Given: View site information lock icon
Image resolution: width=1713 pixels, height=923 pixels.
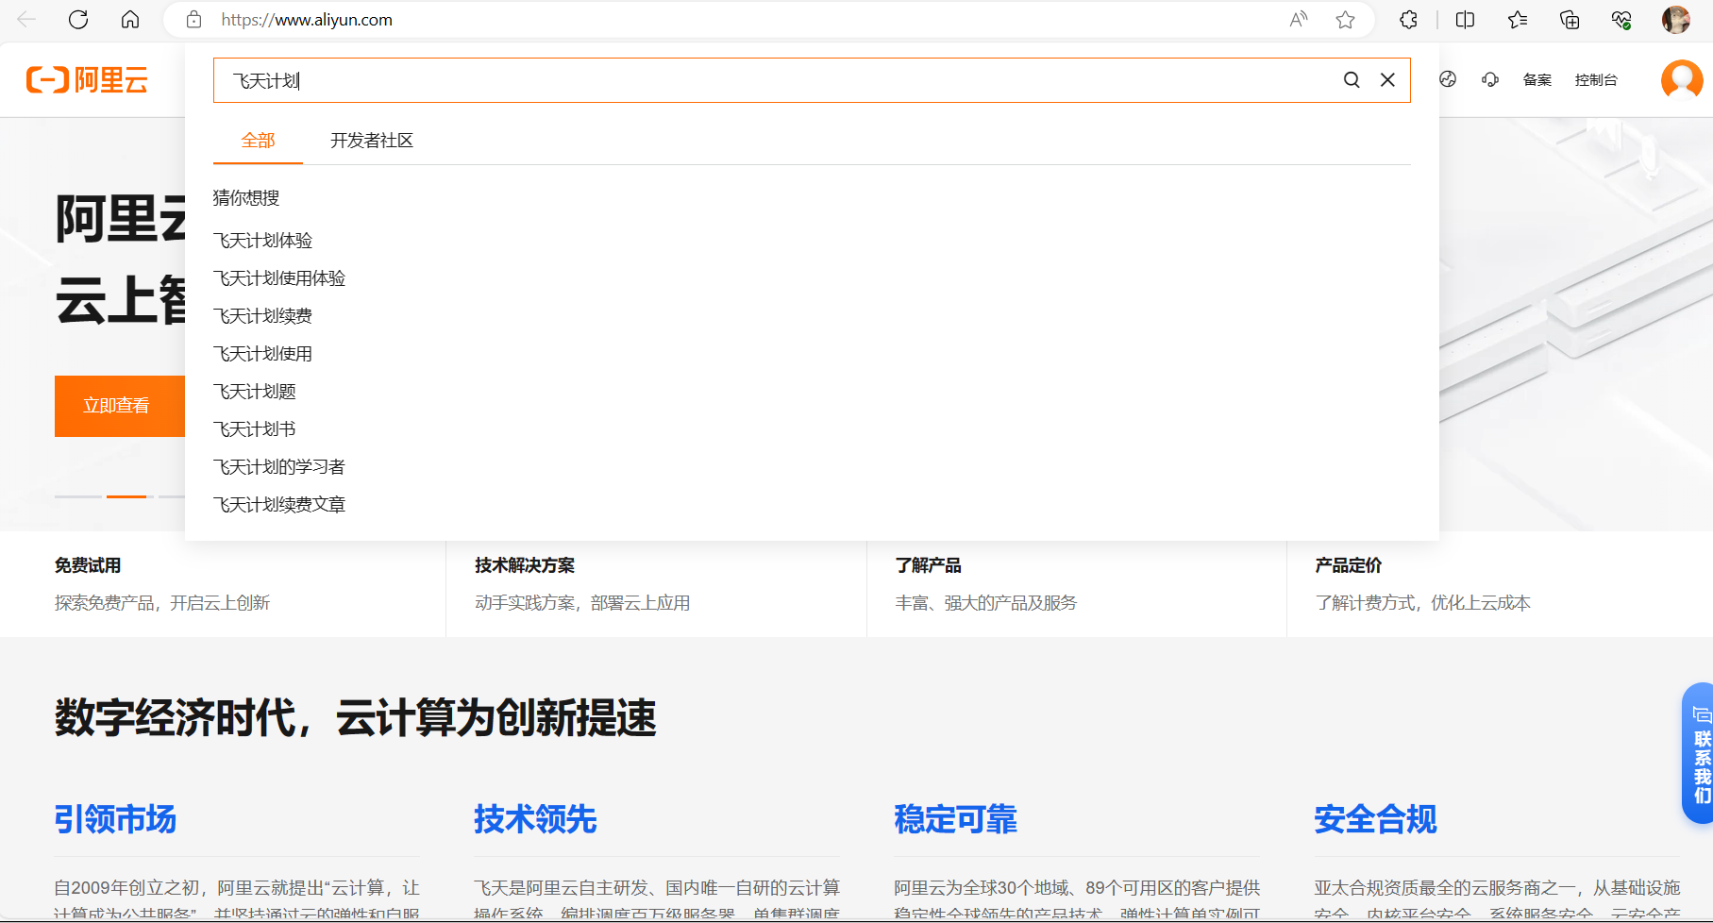Looking at the screenshot, I should [x=193, y=20].
